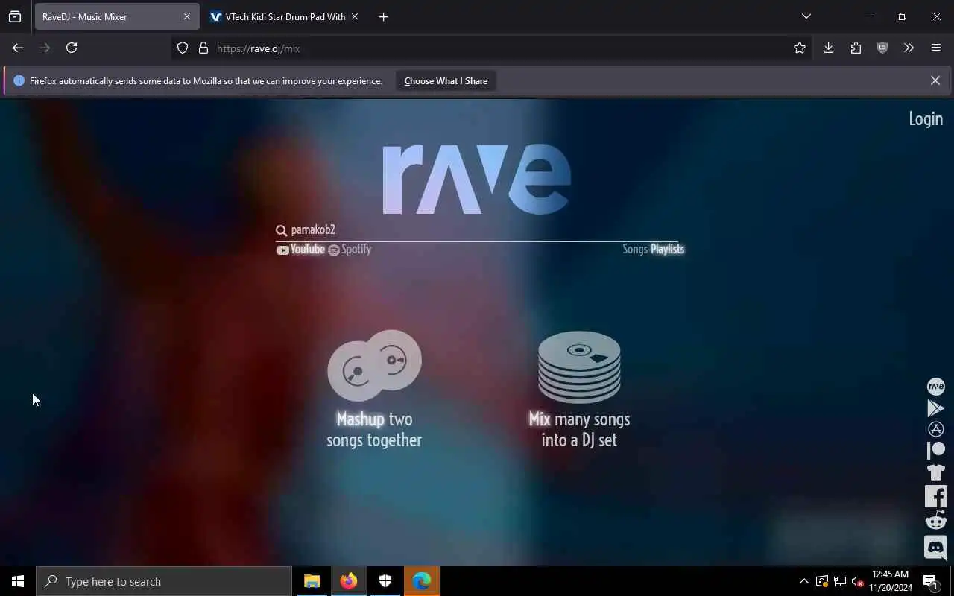Open the Firefox application menu
The height and width of the screenshot is (596, 954).
(936, 48)
